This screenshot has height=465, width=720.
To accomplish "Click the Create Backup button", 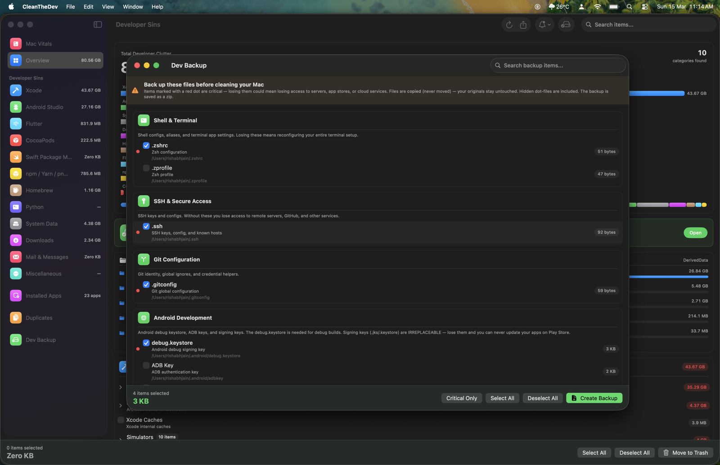I will click(594, 398).
